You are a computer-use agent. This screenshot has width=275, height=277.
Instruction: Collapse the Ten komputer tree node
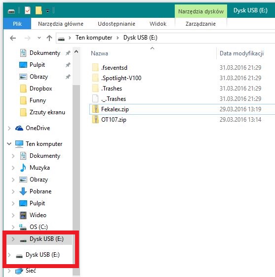9,143
